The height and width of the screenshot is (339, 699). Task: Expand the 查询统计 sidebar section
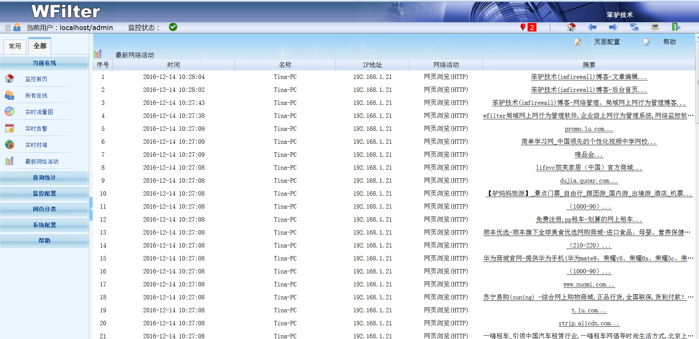pos(44,178)
